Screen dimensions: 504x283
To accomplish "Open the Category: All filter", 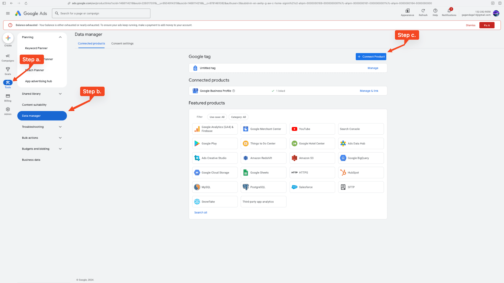I will pyautogui.click(x=238, y=117).
